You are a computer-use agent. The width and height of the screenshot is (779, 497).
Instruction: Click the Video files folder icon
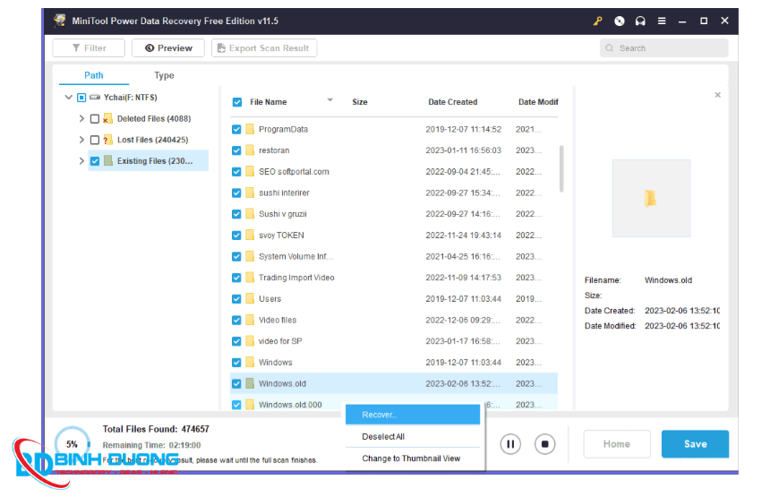click(x=250, y=320)
